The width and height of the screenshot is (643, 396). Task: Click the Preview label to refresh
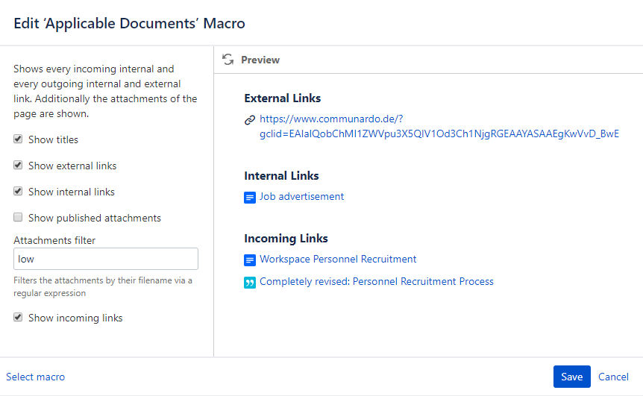point(260,60)
